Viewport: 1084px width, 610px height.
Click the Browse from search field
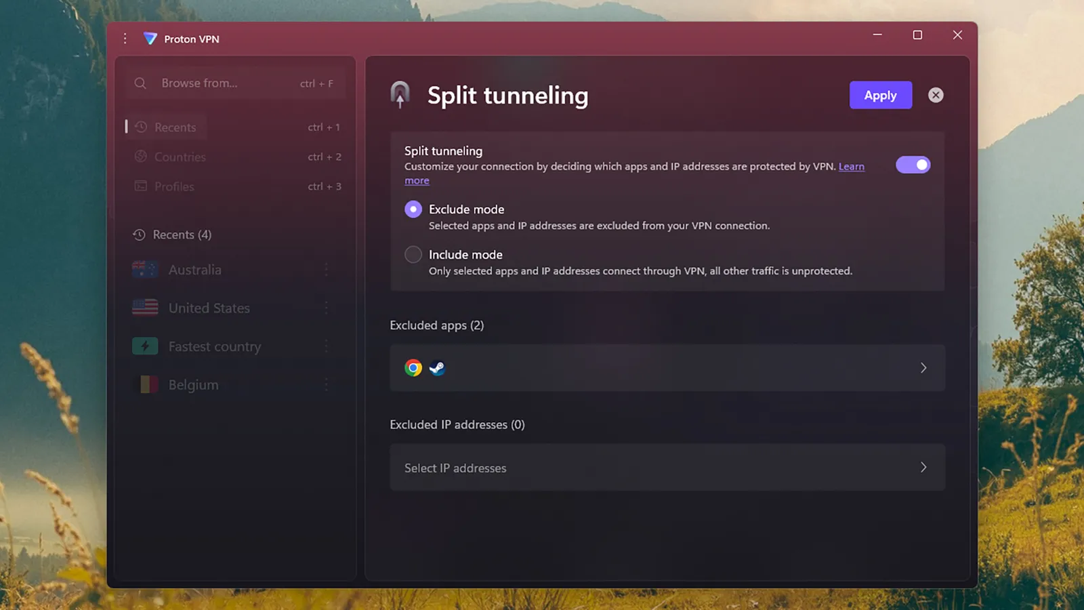tap(235, 83)
